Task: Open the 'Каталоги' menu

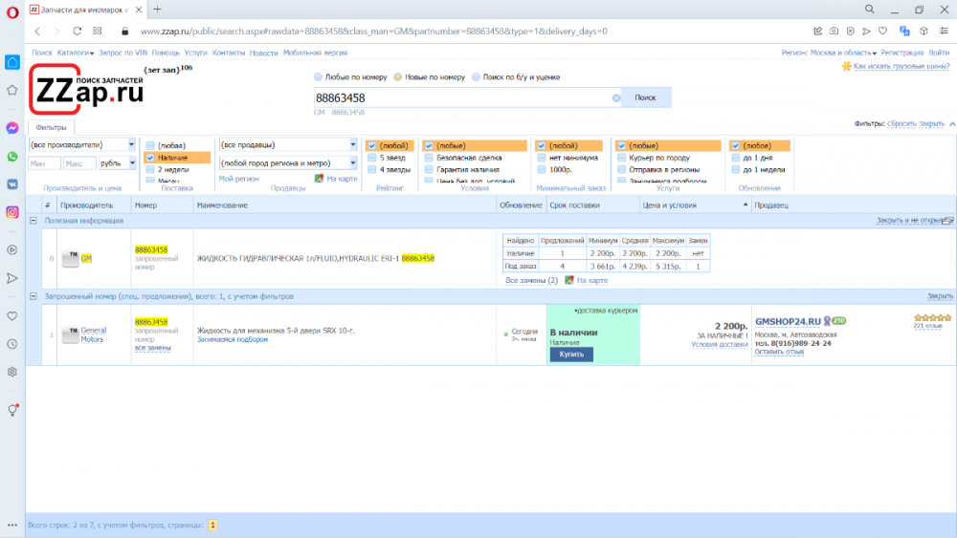Action: tap(76, 54)
